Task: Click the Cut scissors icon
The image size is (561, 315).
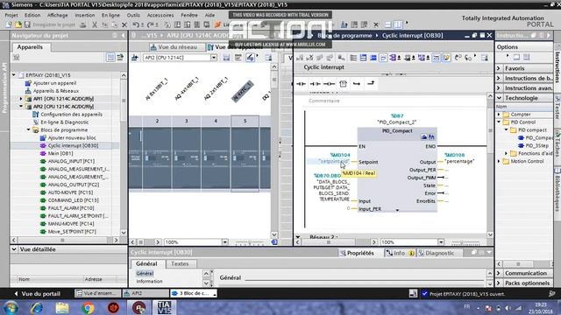Action: tap(95, 24)
